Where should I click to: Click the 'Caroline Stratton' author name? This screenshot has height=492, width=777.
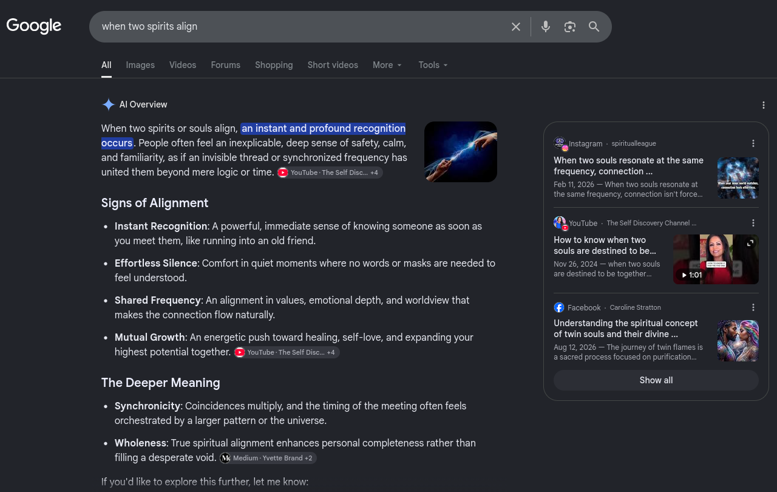click(x=636, y=308)
